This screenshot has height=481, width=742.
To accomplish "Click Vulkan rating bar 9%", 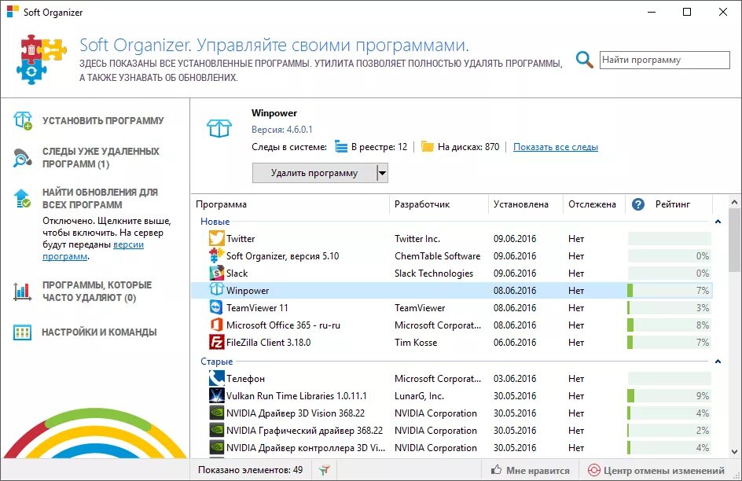I will click(669, 396).
